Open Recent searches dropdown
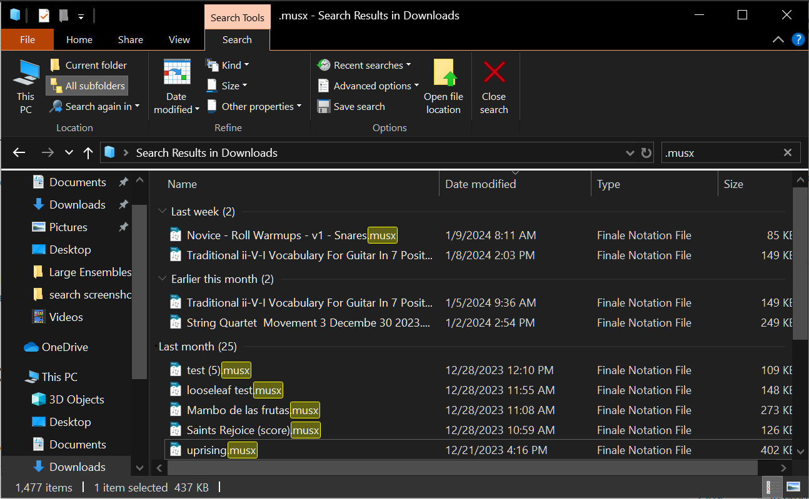 [364, 65]
